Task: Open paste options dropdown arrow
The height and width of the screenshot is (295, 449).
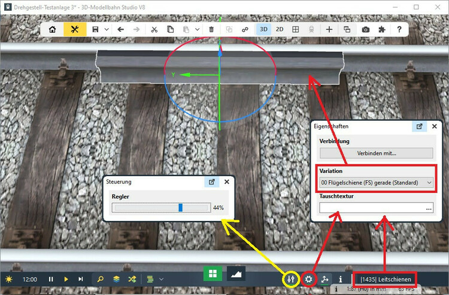Action: tap(198, 29)
